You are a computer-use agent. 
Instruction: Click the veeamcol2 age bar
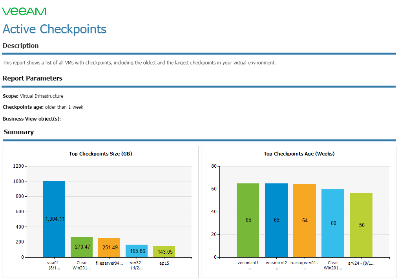276,220
